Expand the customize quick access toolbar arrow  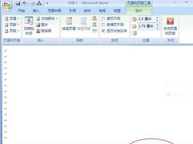click(x=47, y=3)
